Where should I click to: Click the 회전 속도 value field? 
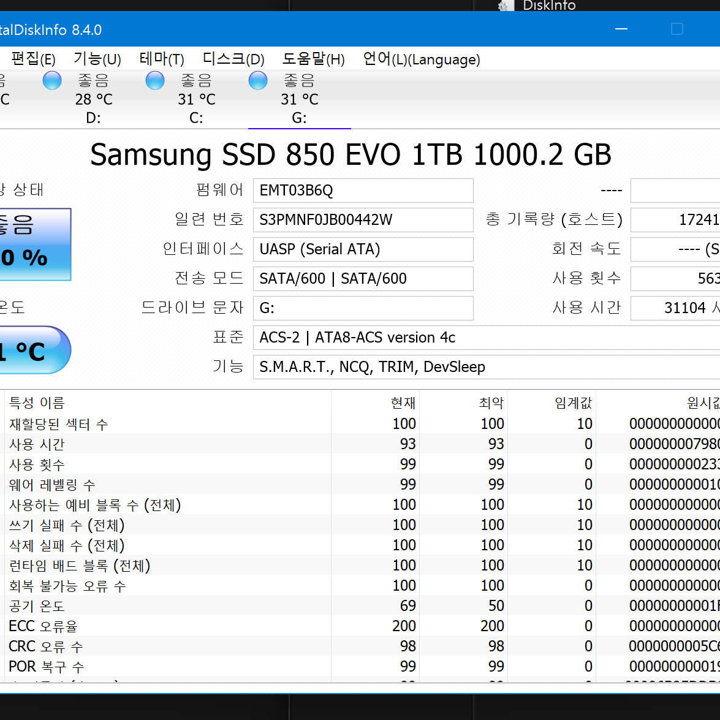coord(675,249)
